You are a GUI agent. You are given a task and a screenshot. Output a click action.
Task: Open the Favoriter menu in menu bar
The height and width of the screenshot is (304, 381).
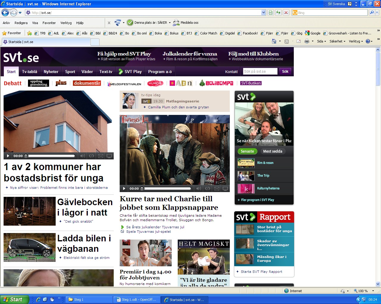[49, 23]
